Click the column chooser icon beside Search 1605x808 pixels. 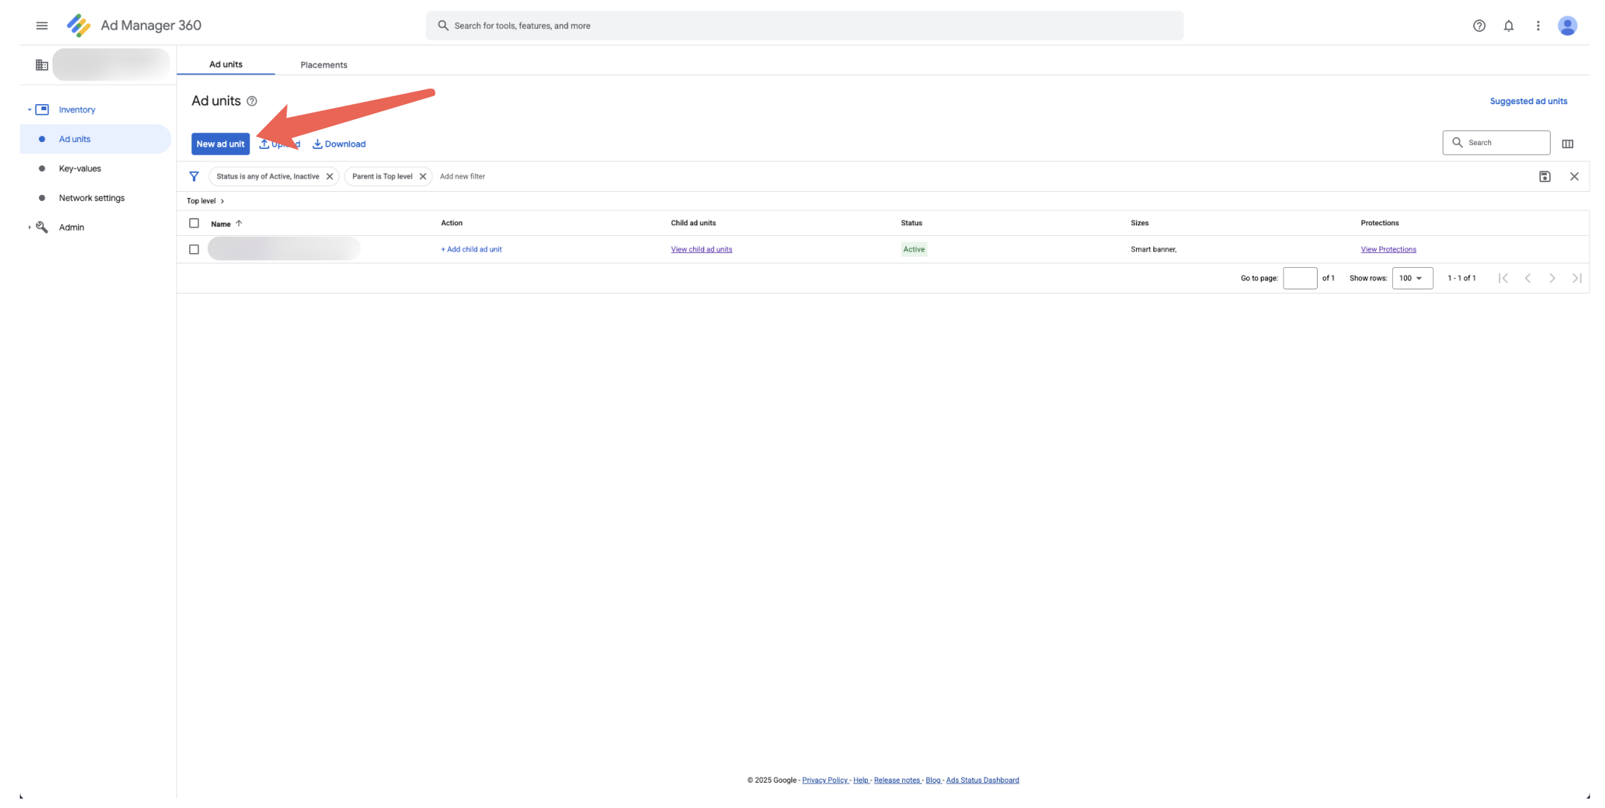(x=1567, y=144)
